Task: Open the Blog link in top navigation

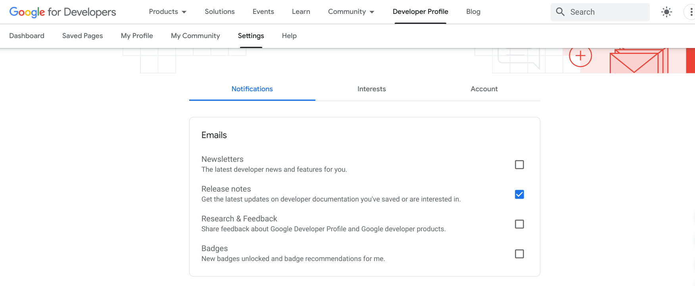Action: [473, 12]
